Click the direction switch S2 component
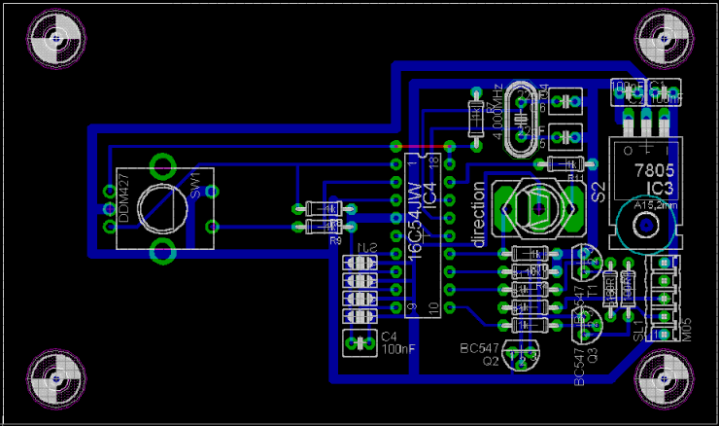719x426 pixels. pyautogui.click(x=539, y=207)
